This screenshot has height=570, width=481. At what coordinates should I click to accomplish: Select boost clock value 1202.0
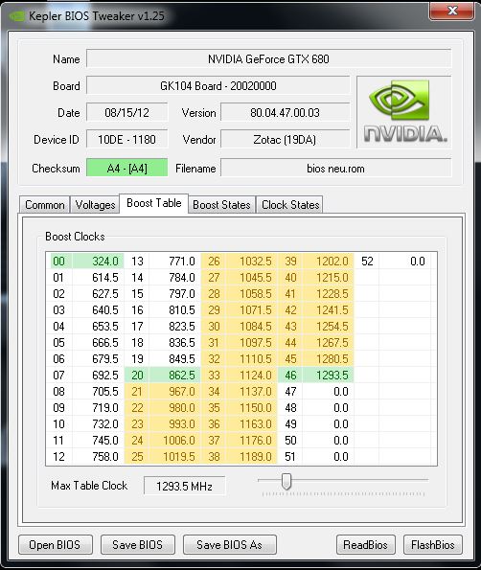point(329,261)
